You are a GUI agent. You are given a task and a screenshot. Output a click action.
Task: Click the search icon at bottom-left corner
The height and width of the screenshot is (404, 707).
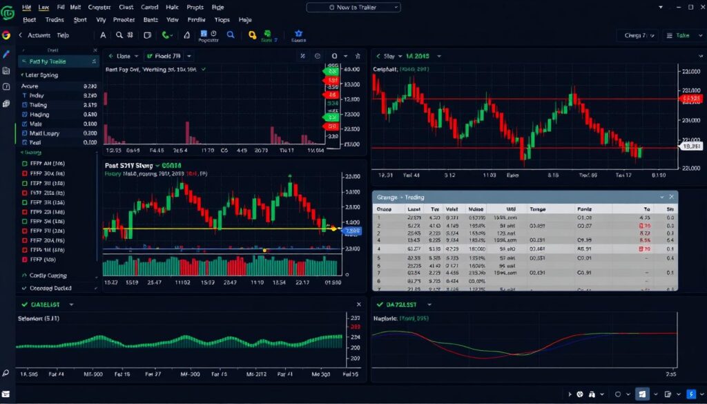pos(6,372)
